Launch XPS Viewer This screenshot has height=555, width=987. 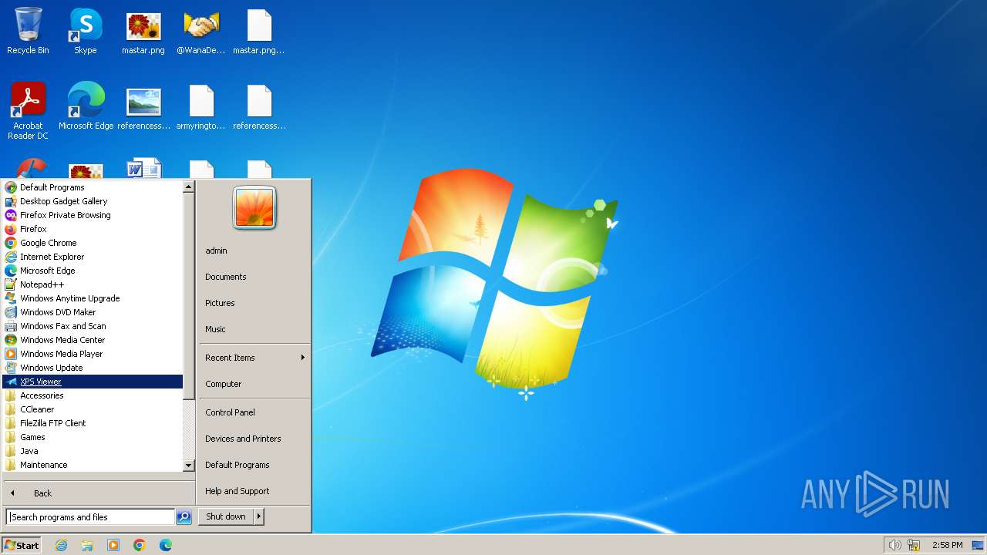coord(93,382)
